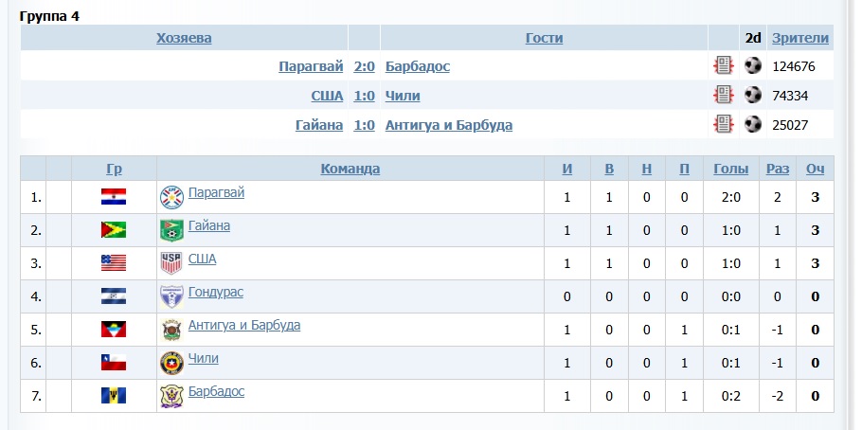
Task: Click the Honduras flag icon
Action: click(x=114, y=296)
